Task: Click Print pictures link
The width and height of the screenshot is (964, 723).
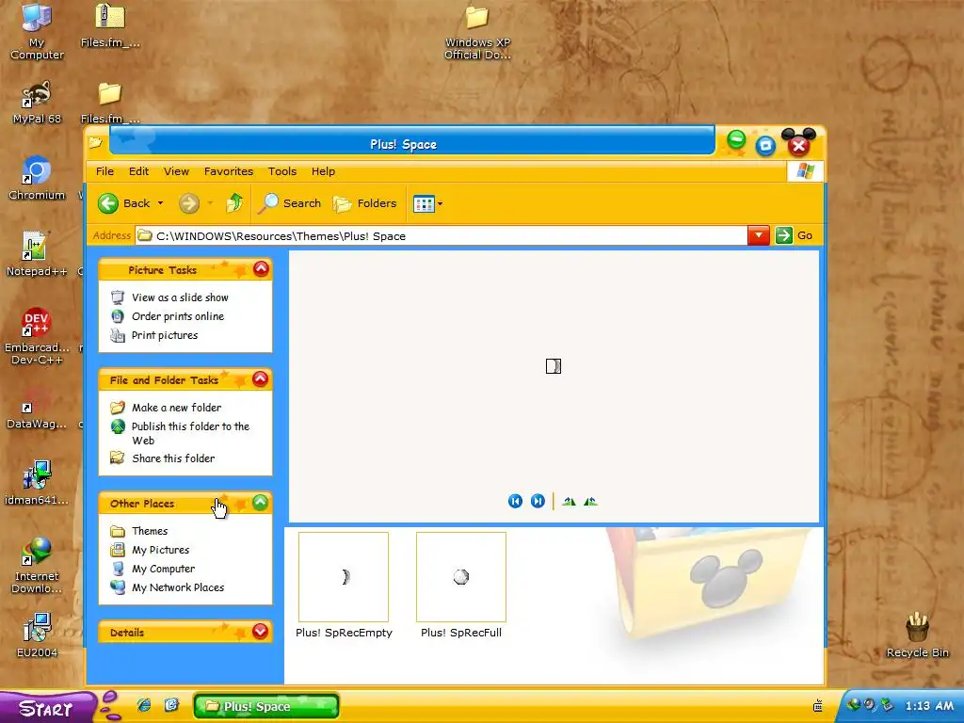Action: [153, 336]
